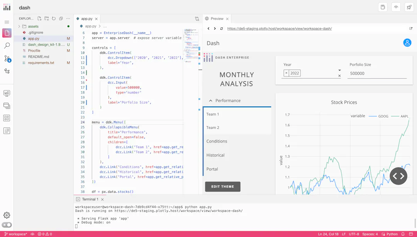Open README.md in Explorer

tap(44, 57)
